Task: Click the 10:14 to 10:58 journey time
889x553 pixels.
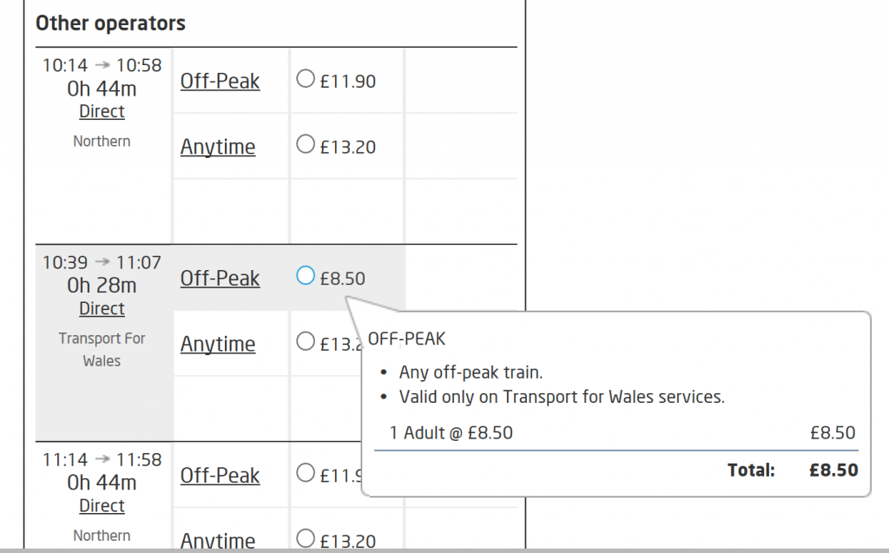Action: [102, 65]
